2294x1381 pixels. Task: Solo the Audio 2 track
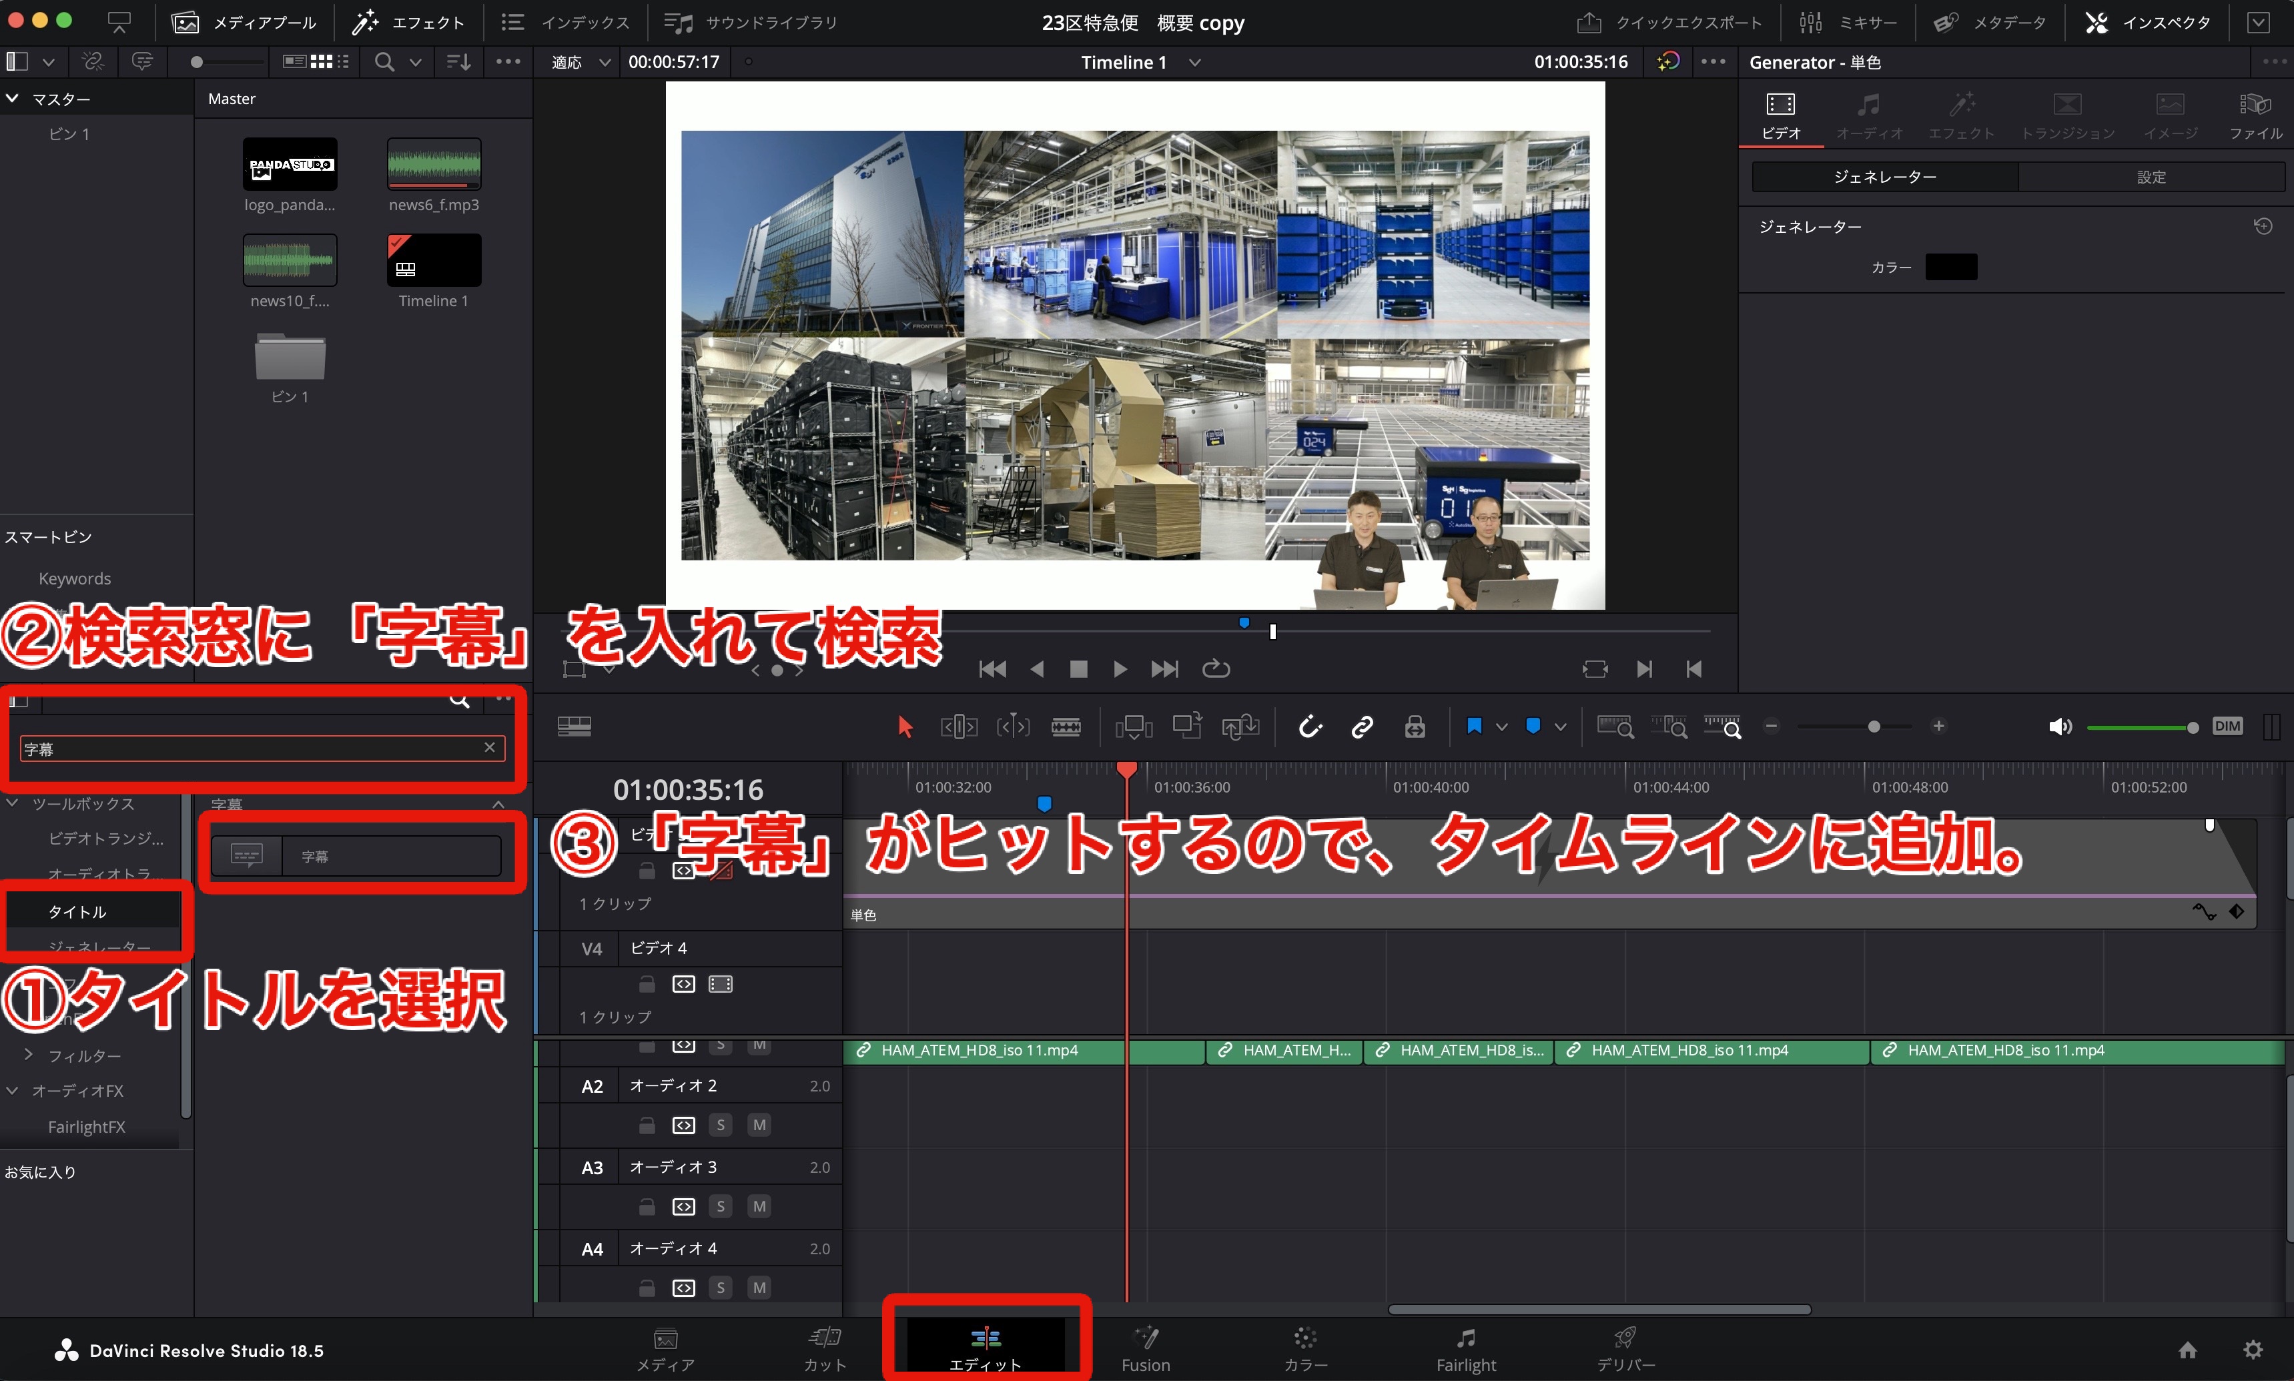721,1125
